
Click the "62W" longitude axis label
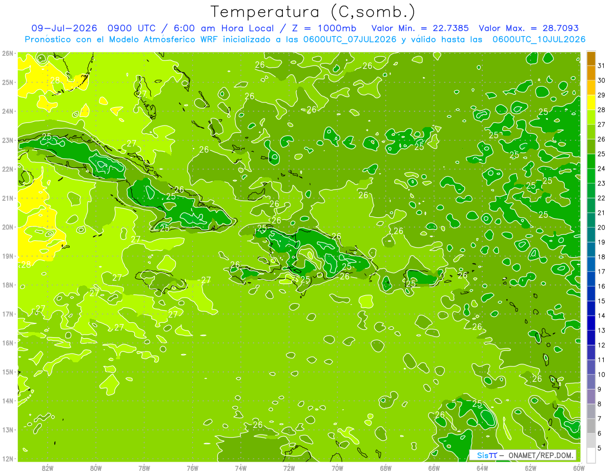tap(530, 468)
